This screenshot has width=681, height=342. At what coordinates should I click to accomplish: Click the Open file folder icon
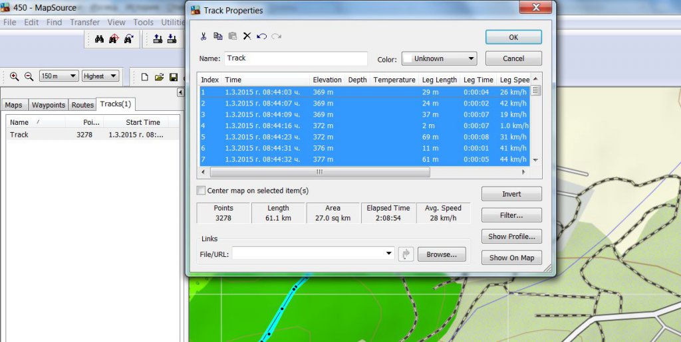coord(159,76)
